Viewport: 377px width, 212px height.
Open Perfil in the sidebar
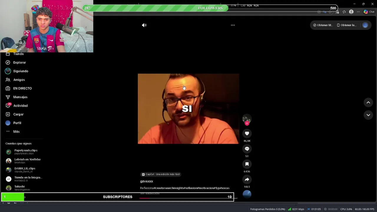tap(13, 123)
